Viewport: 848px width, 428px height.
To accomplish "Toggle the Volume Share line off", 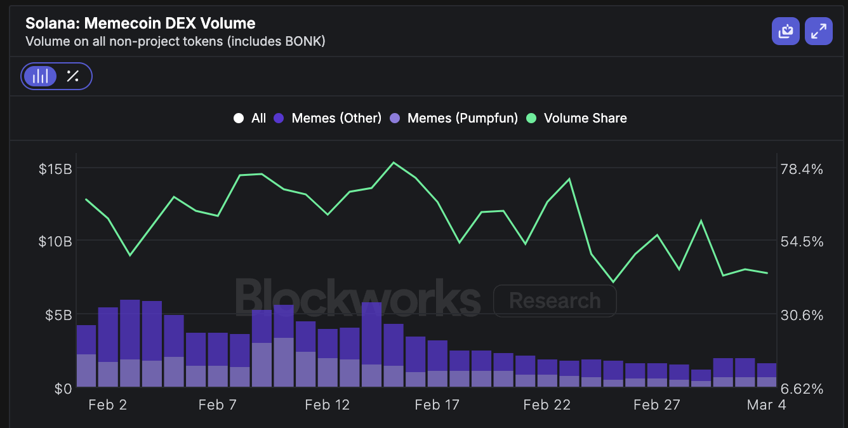I will coord(585,117).
